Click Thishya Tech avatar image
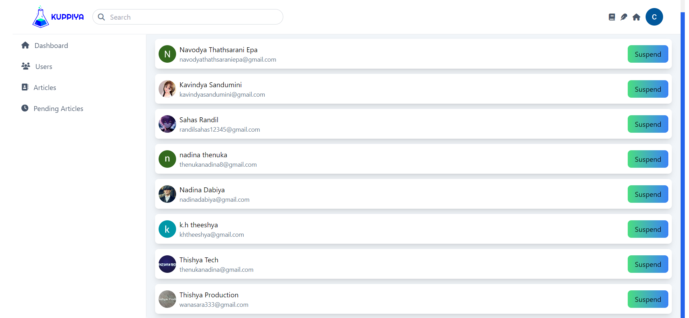Screen dimensions: 689x318 click(167, 264)
